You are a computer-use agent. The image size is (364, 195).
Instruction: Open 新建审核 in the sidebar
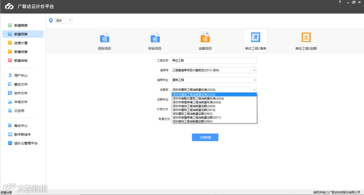click(21, 61)
